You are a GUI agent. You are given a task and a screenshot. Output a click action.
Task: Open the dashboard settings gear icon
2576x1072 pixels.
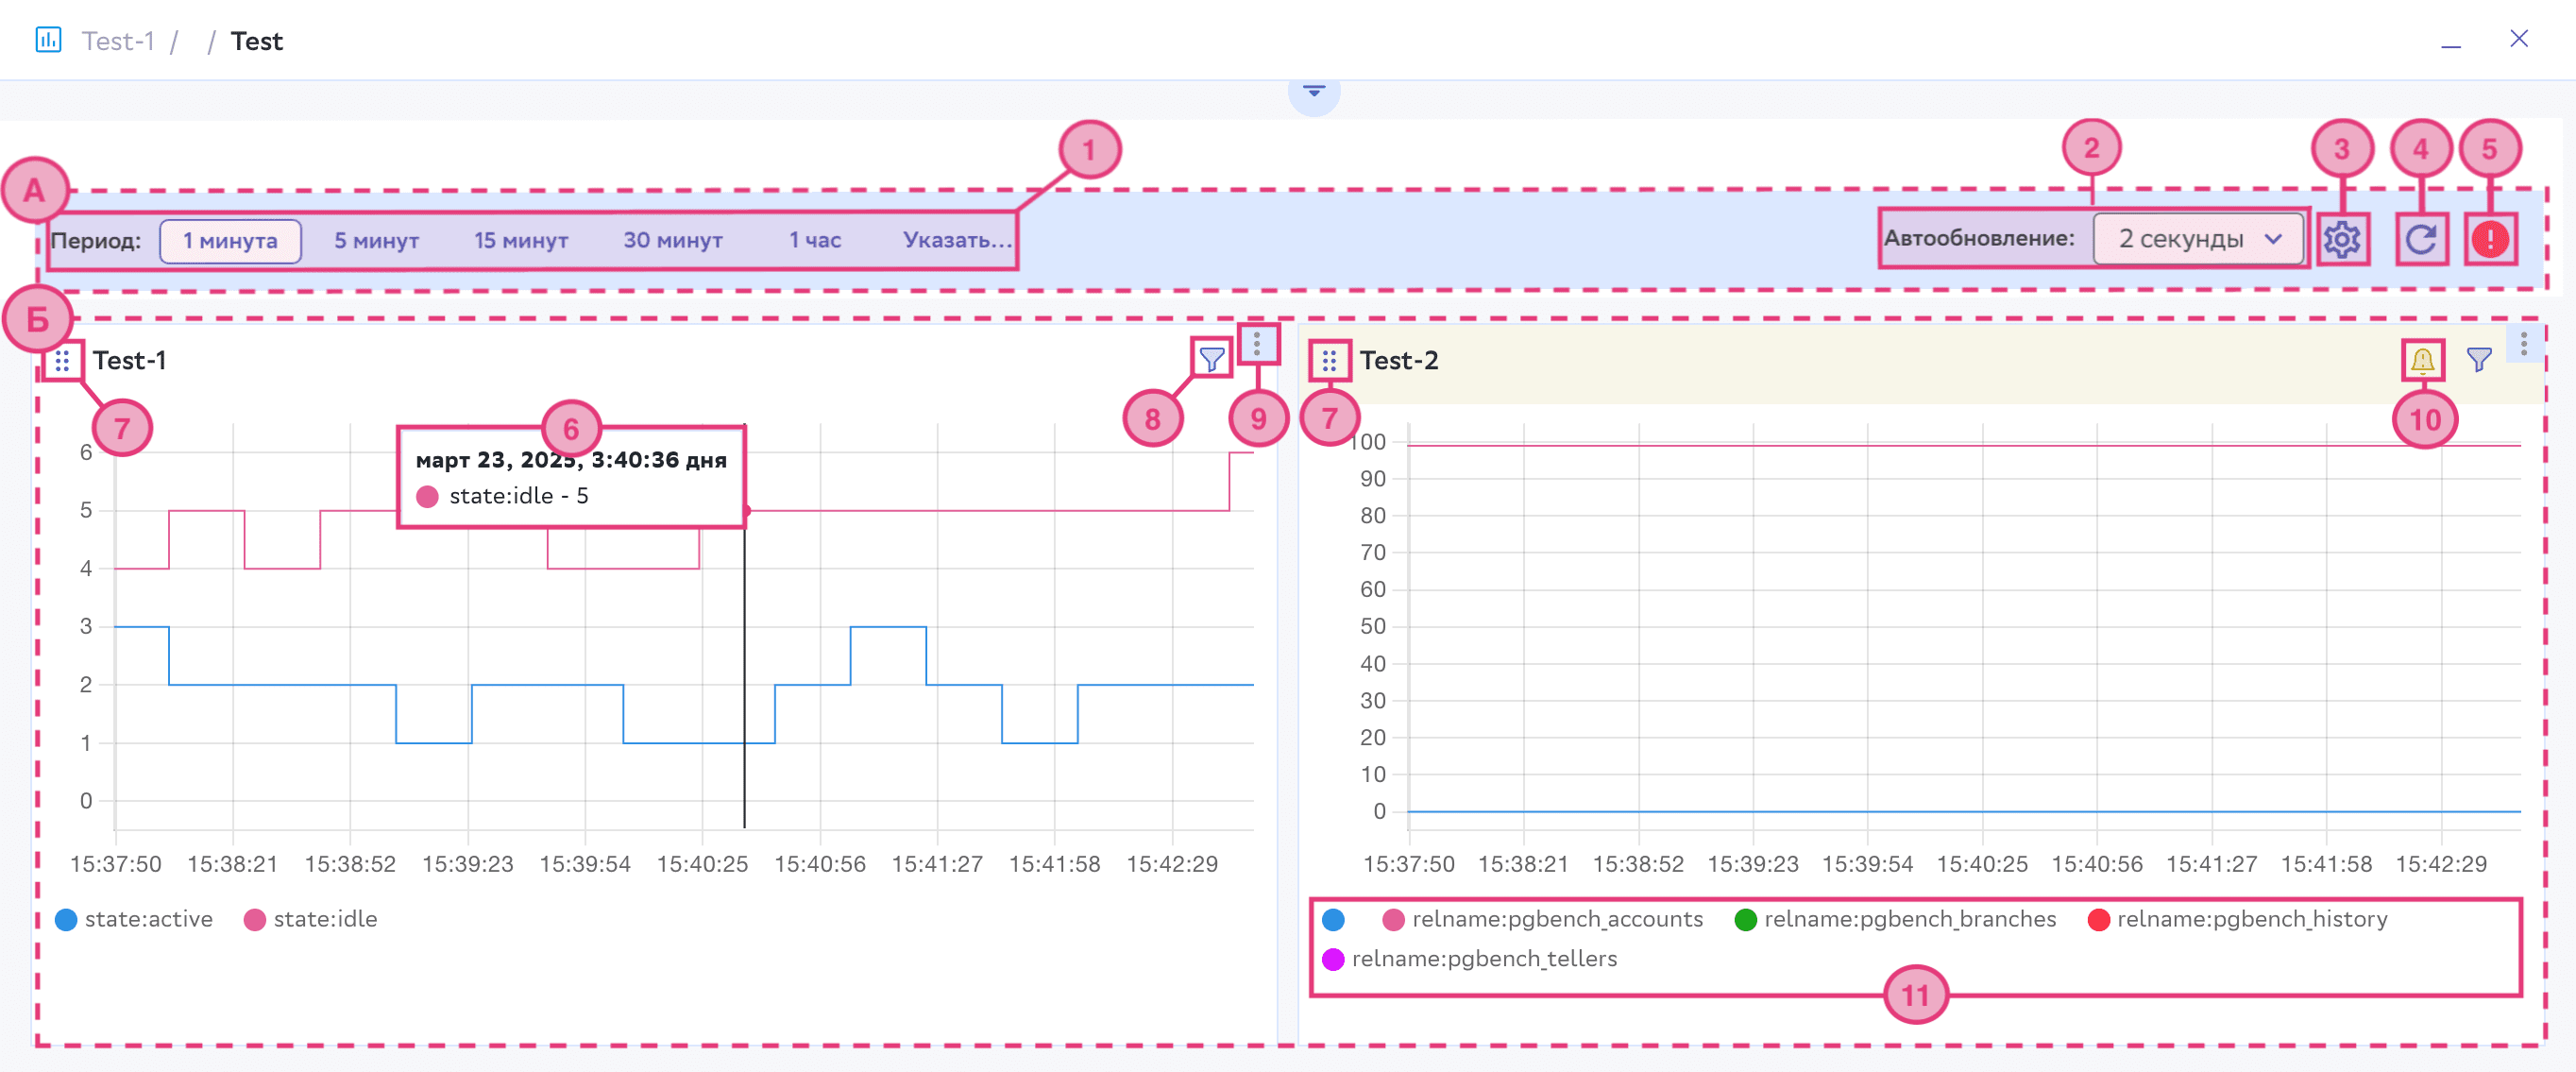click(x=2341, y=240)
